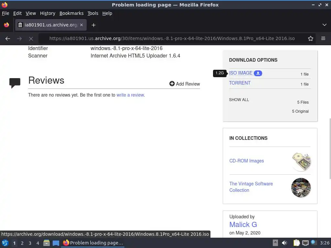The image size is (331, 248).
Task: Switch to workspace 3
Action: (30, 243)
